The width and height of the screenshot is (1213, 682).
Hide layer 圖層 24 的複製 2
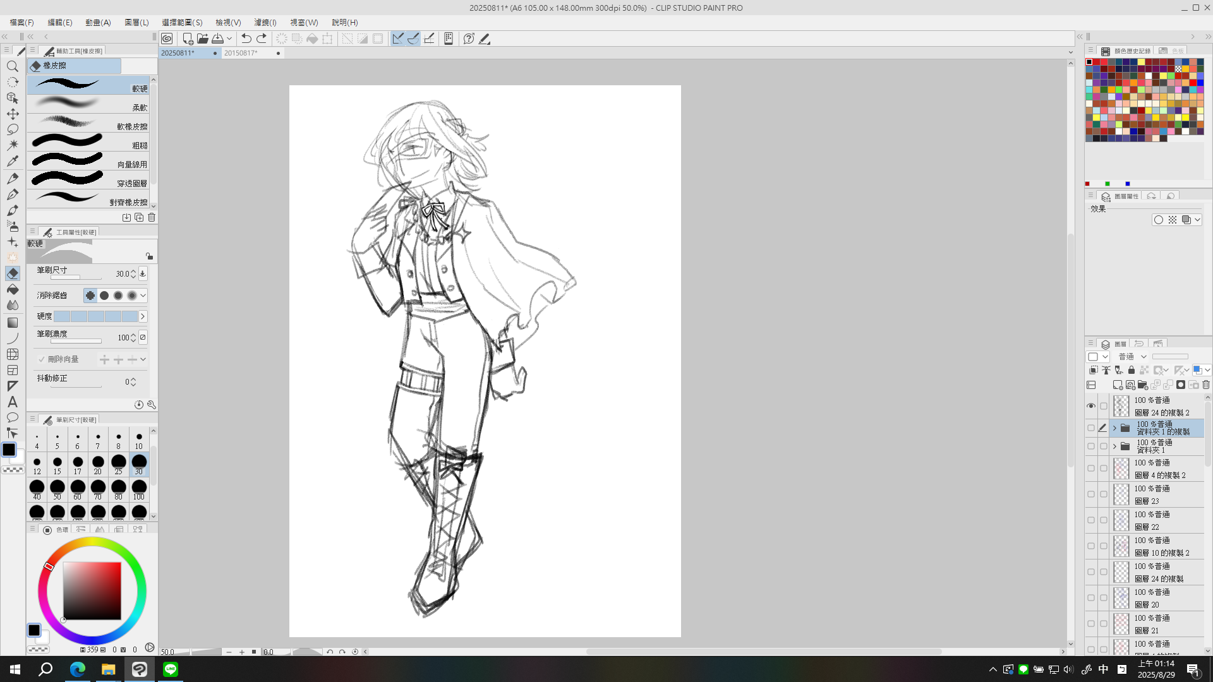pyautogui.click(x=1091, y=406)
